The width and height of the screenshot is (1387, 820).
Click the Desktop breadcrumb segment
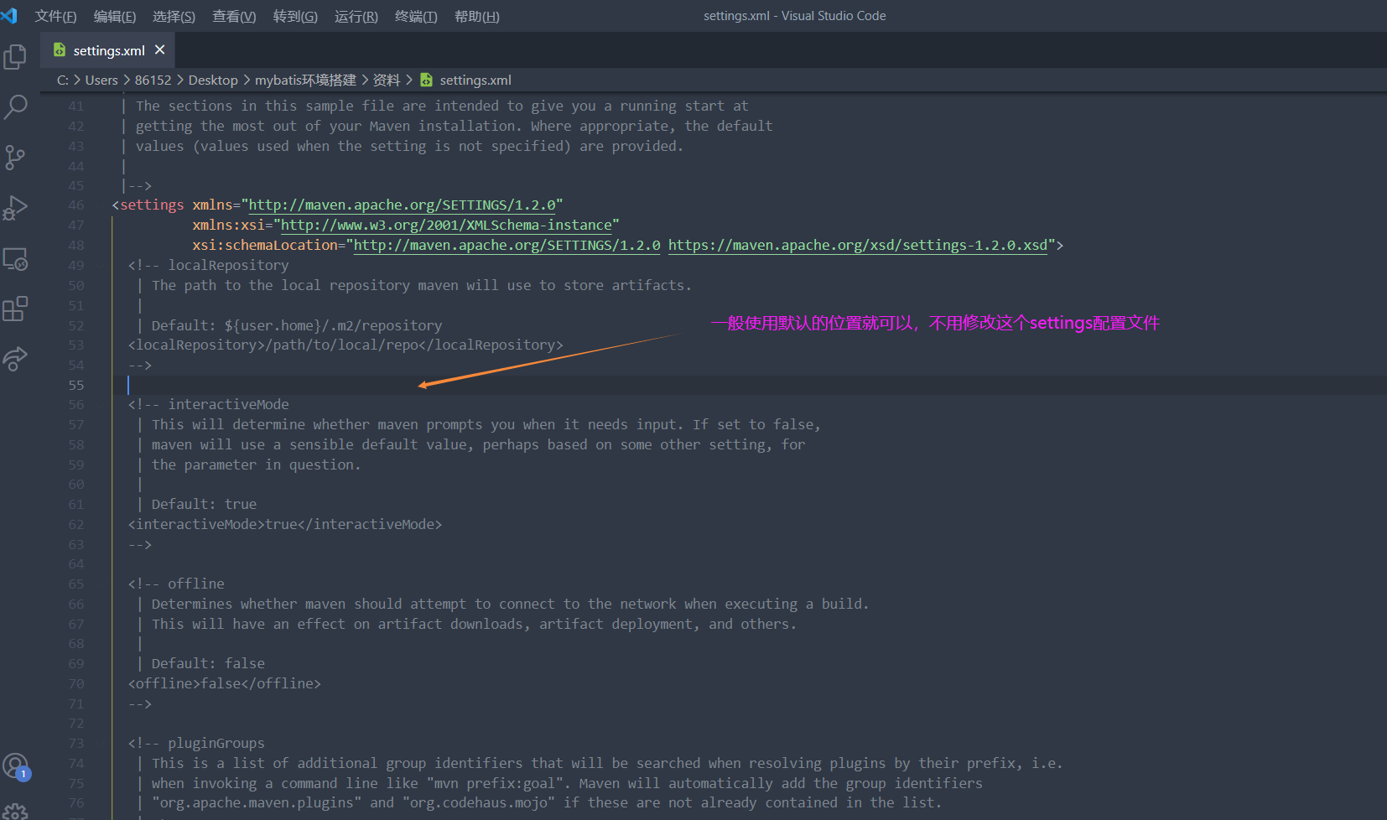pyautogui.click(x=213, y=80)
